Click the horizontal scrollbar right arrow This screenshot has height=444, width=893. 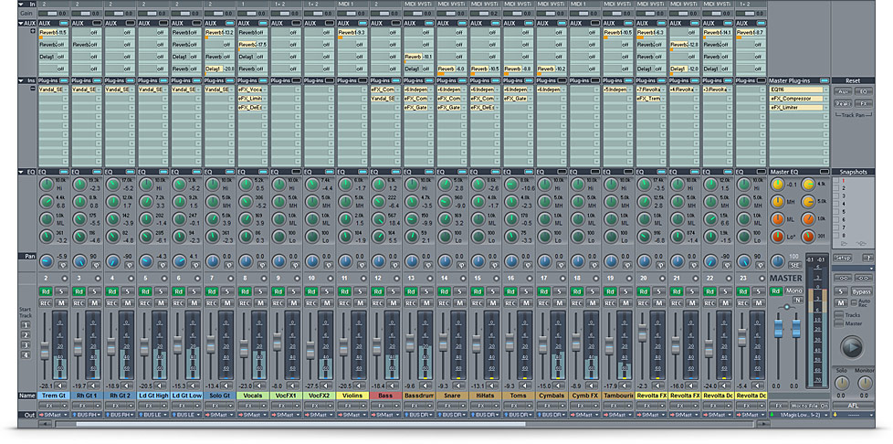763,424
